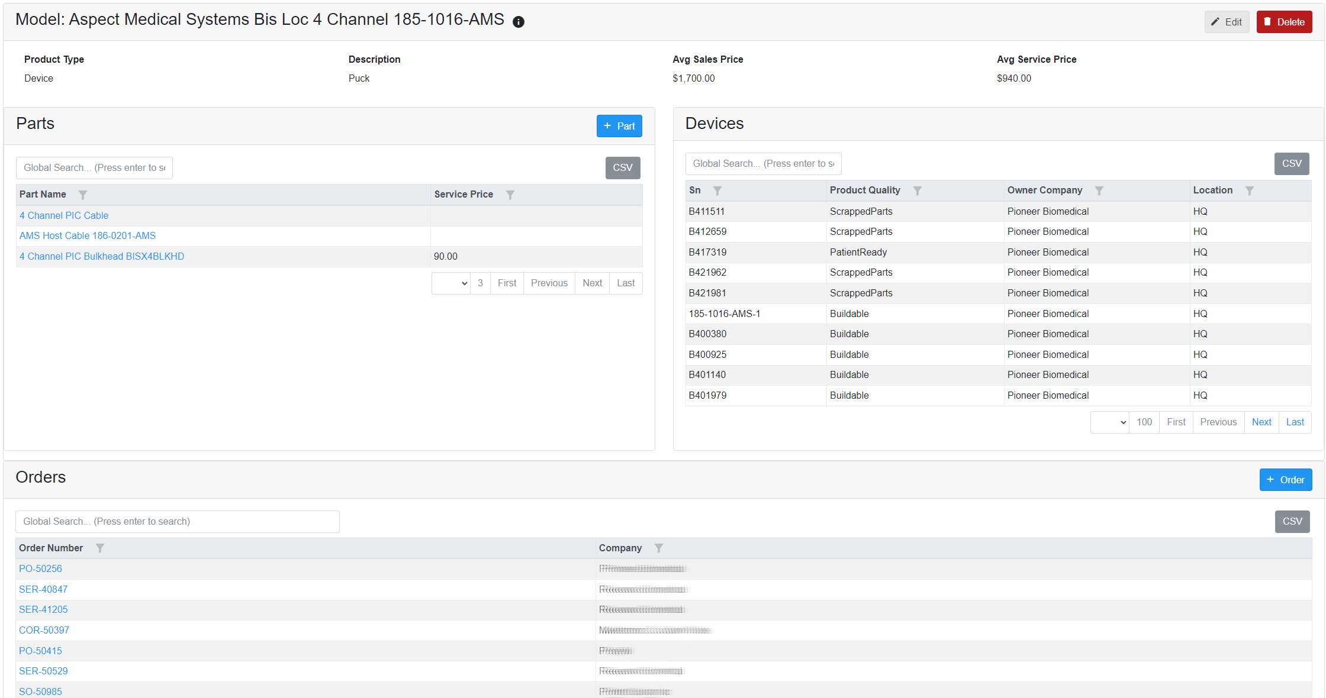Add a new Order
Image resolution: width=1326 pixels, height=698 pixels.
click(x=1286, y=480)
